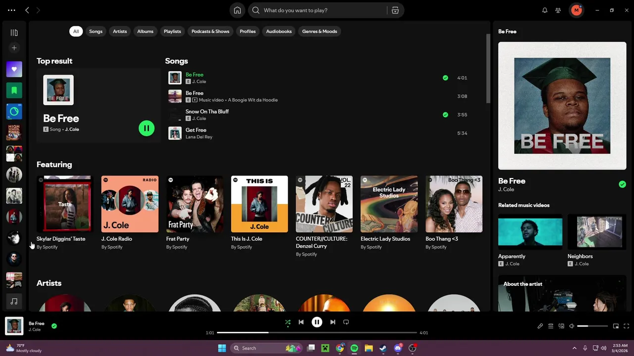Viewport: 634px width, 356px height.
Task: Open Connect to a device icon
Action: click(561, 326)
